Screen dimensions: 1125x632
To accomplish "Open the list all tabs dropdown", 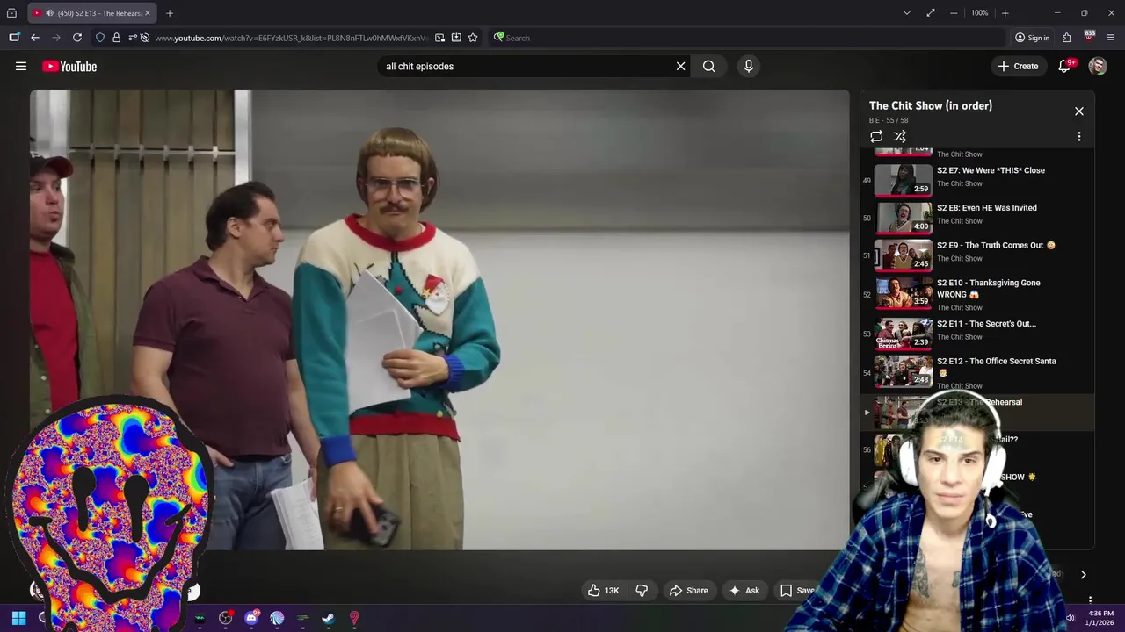I will [906, 13].
